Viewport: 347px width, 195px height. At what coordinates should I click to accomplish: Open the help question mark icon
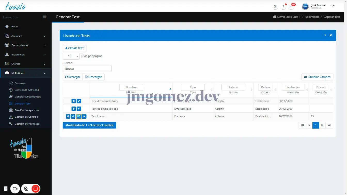click(x=283, y=6)
